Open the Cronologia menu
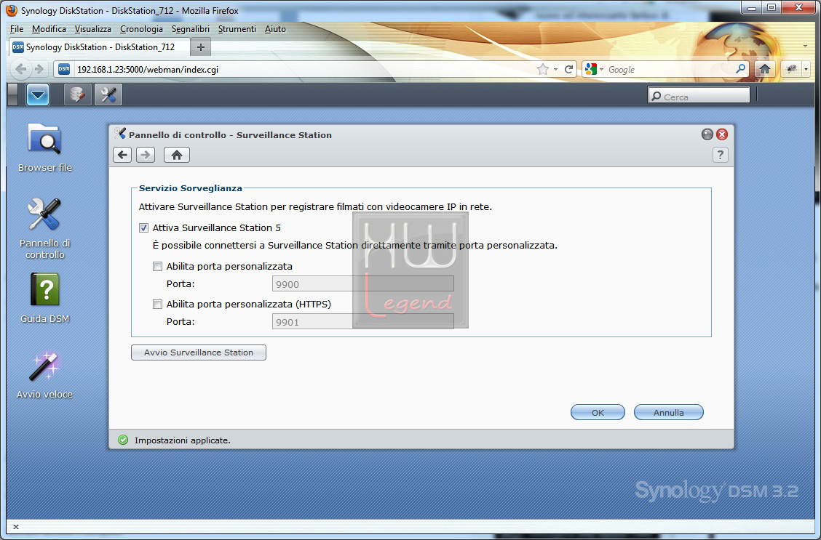Image resolution: width=821 pixels, height=540 pixels. coord(141,29)
